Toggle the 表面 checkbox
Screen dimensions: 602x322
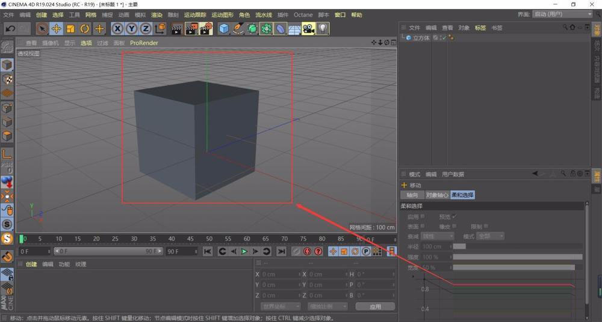[x=423, y=226]
